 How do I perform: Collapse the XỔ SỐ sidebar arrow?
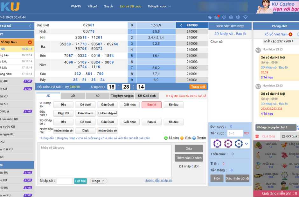coord(30,26)
